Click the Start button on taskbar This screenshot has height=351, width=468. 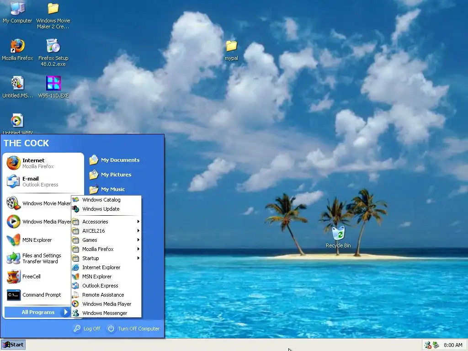(x=13, y=345)
